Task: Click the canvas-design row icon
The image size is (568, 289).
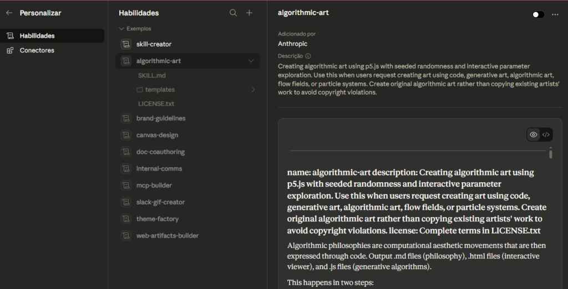Action: tap(126, 135)
